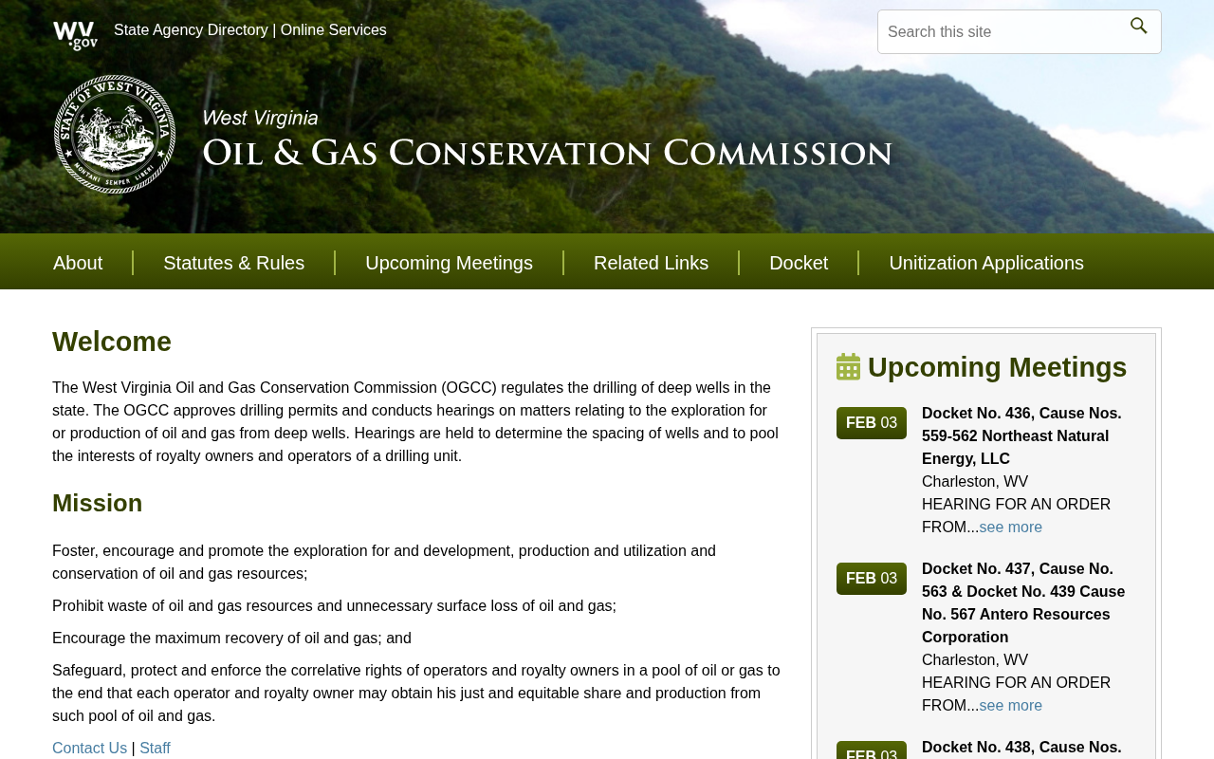This screenshot has height=759, width=1214.
Task: Open the State Agency Directory link
Action: click(191, 29)
